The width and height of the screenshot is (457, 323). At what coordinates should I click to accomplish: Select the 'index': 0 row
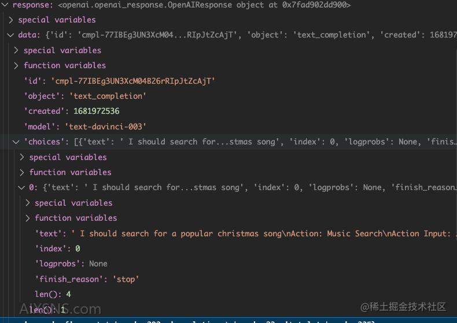click(x=228, y=248)
